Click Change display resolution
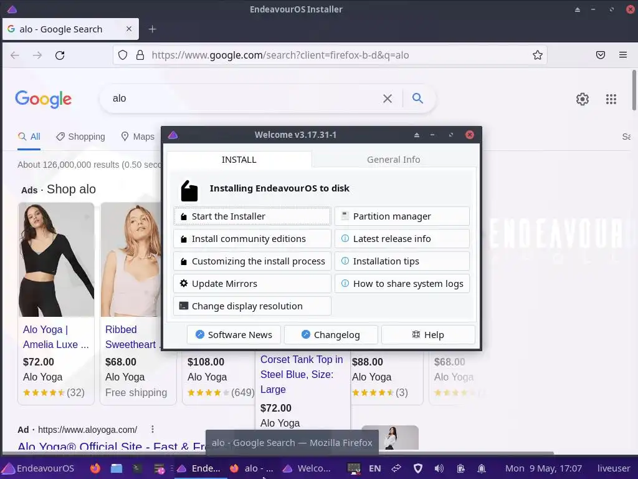This screenshot has width=638, height=479. (x=252, y=306)
